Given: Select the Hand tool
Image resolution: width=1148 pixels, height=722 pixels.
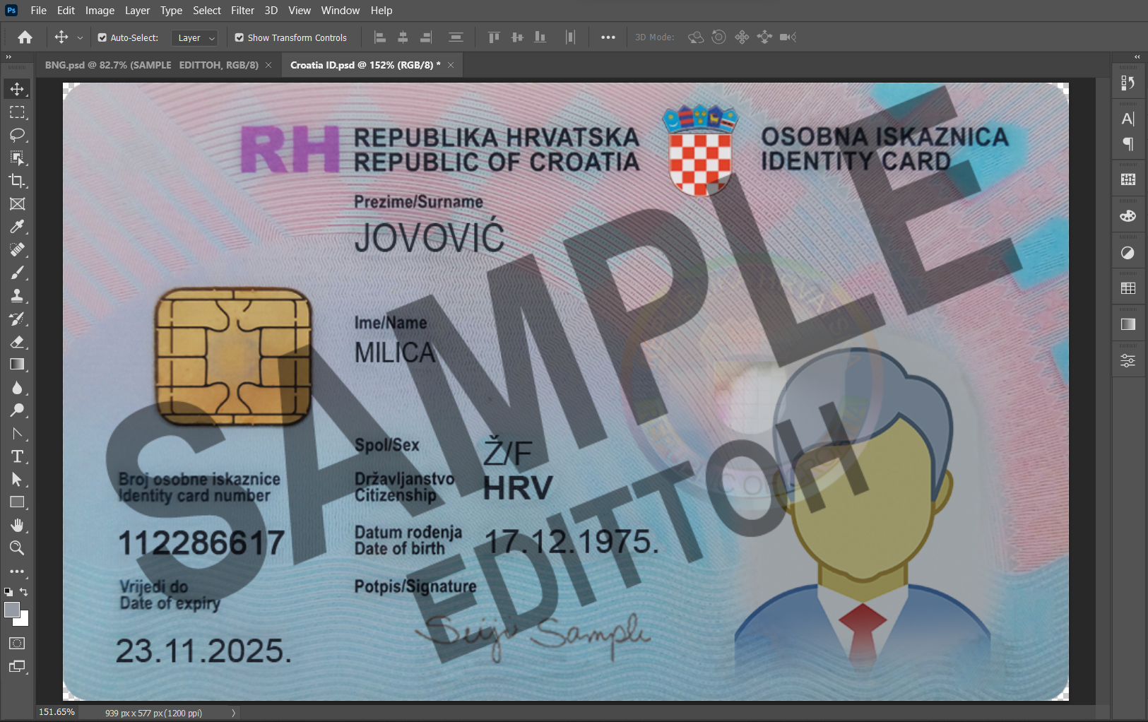Looking at the screenshot, I should tap(17, 525).
